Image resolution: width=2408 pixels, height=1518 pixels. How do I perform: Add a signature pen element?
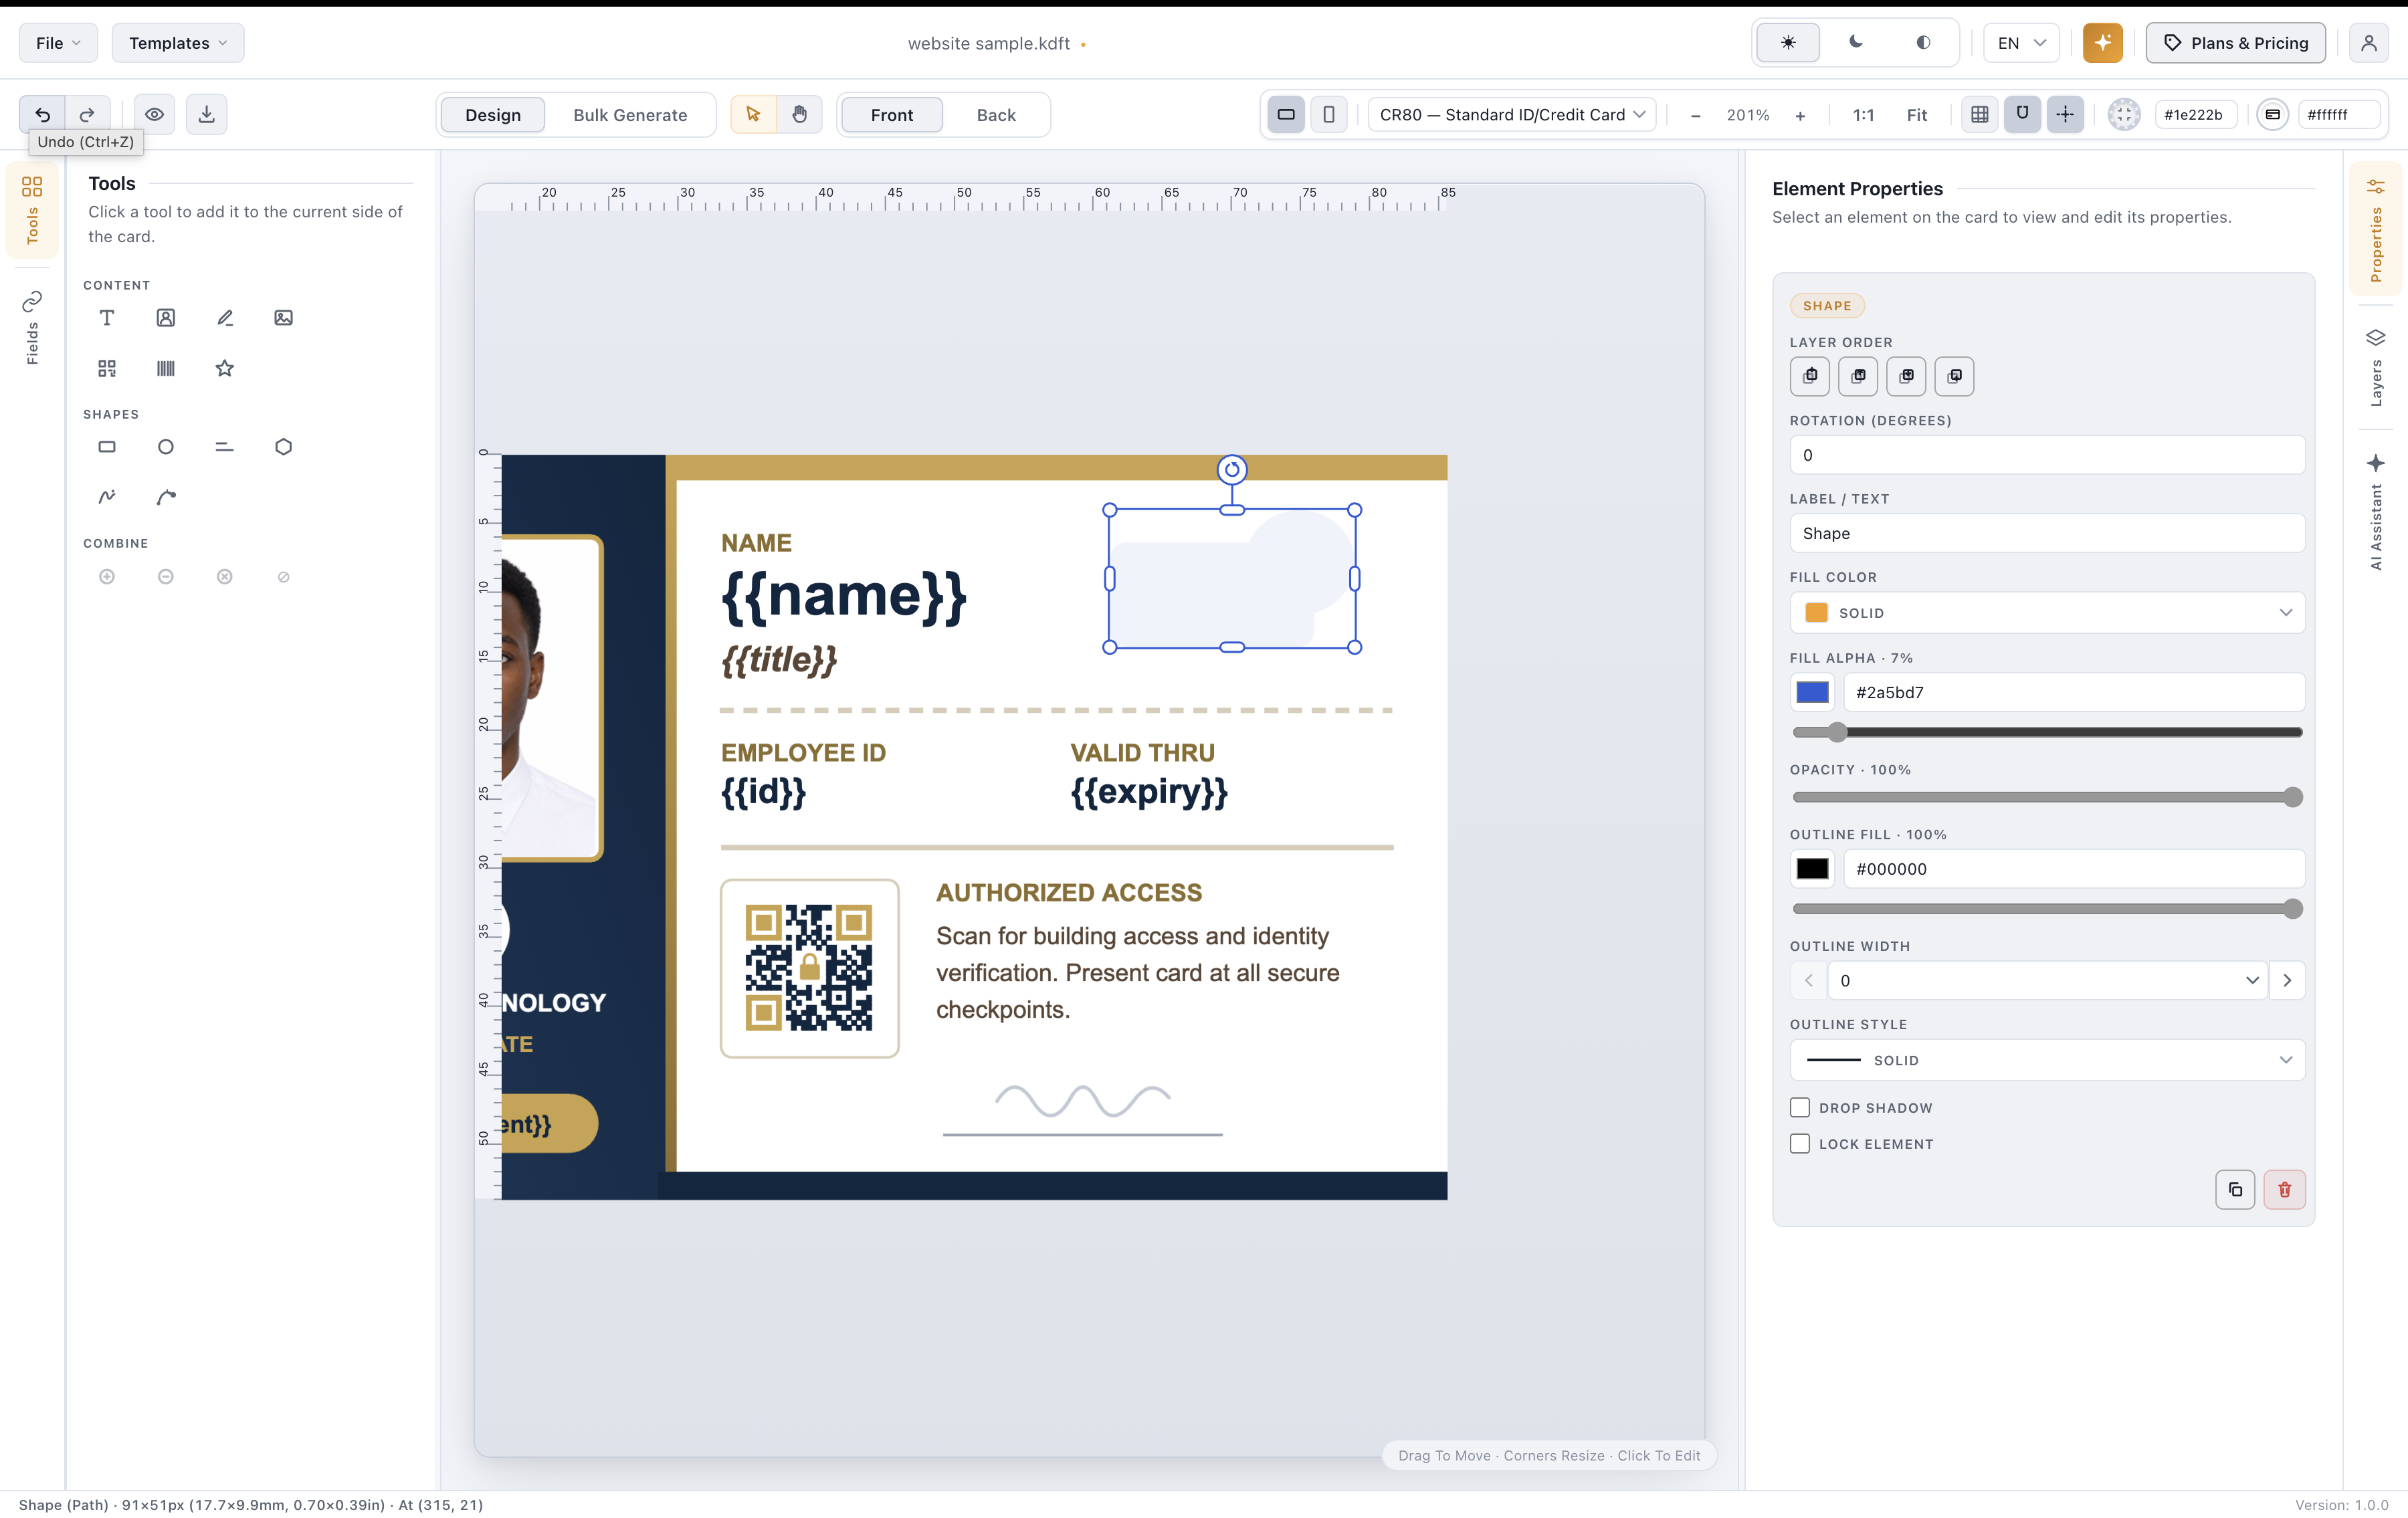coord(225,318)
